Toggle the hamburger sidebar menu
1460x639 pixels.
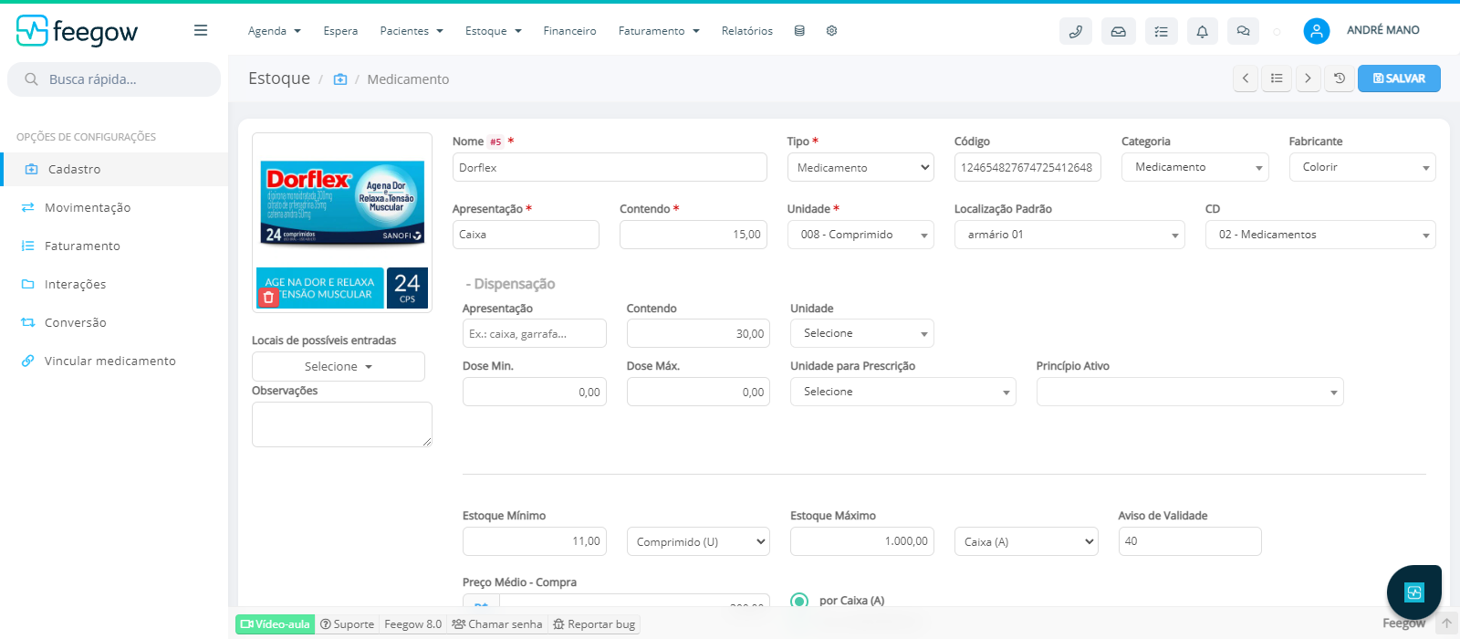[x=201, y=30]
